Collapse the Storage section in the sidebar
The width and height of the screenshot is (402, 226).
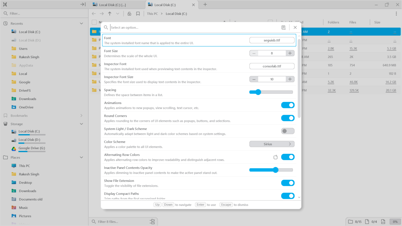pos(81,124)
